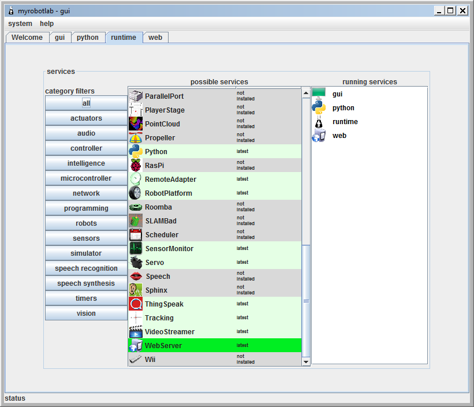Image resolution: width=474 pixels, height=407 pixels.
Task: Click the ParallelPort printer icon
Action: tap(136, 96)
